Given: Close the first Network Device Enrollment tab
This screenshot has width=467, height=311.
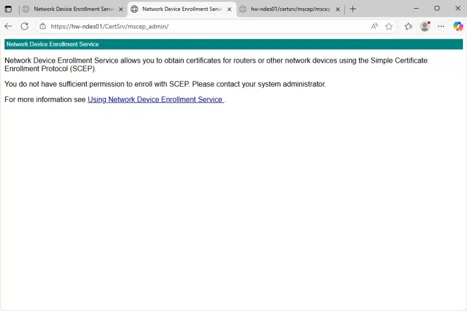Looking at the screenshot, I should click(121, 9).
